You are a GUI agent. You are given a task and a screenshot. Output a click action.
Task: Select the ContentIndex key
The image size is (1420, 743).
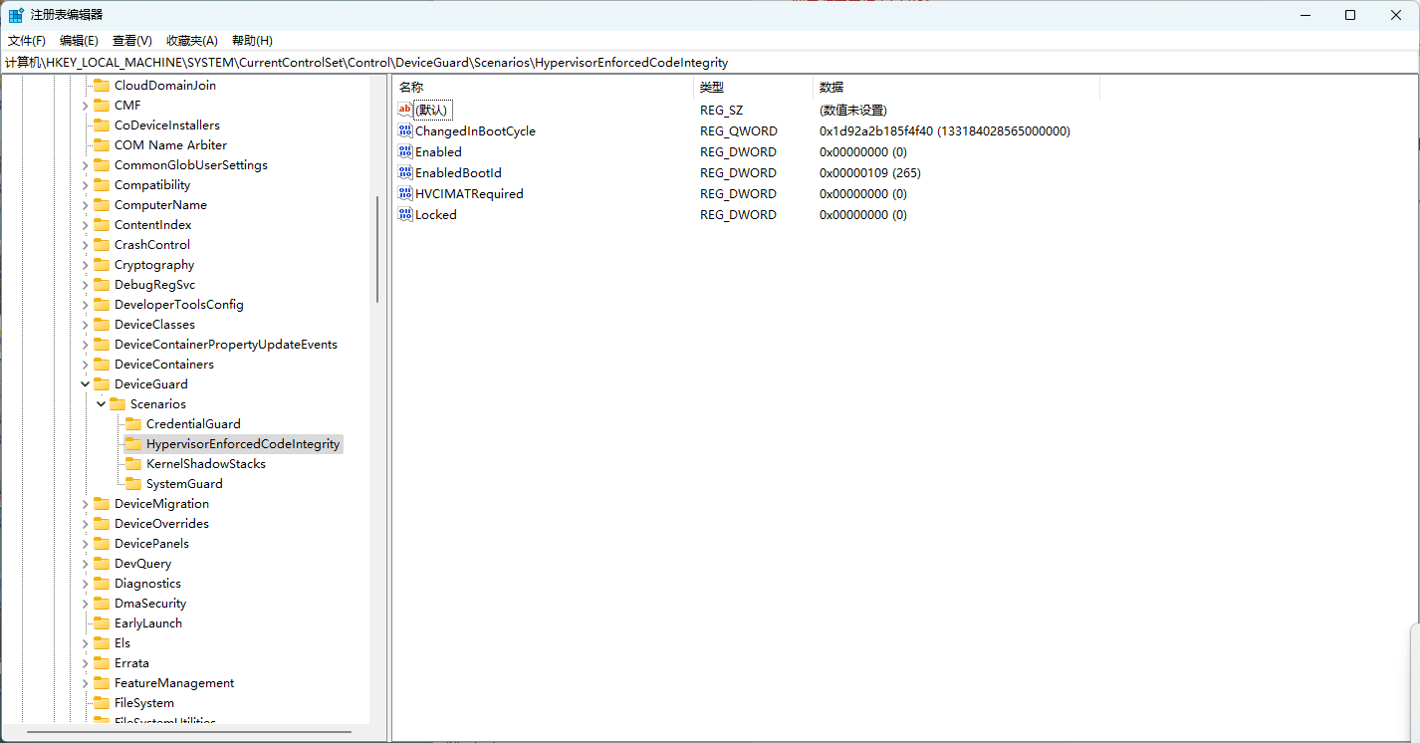pos(152,224)
